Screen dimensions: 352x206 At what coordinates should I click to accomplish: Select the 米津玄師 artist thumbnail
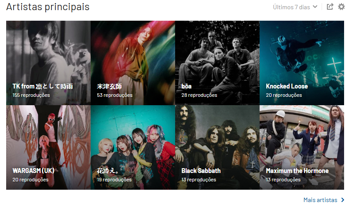click(133, 63)
